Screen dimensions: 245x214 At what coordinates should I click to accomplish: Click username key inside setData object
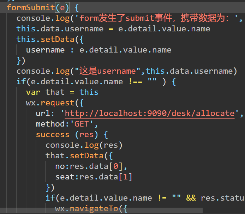click(x=45, y=50)
